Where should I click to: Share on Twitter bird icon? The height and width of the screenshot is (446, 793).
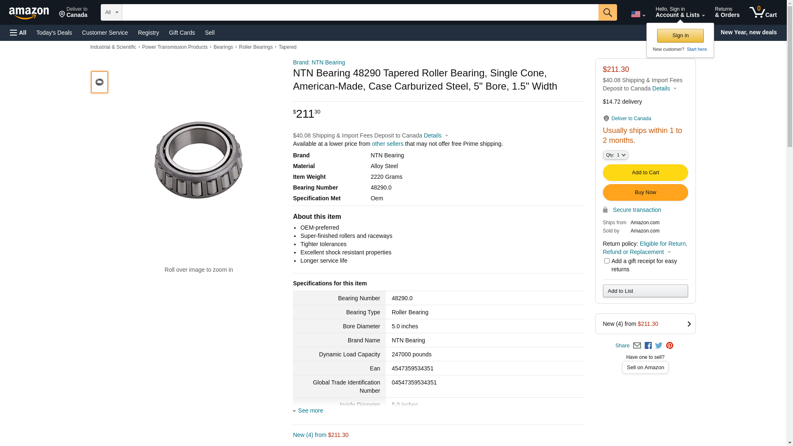[659, 346]
